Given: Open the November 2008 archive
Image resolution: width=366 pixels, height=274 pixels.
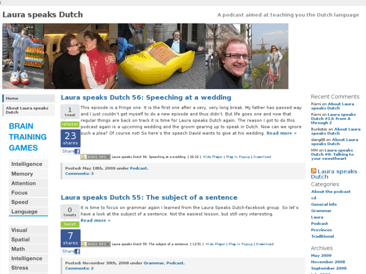Looking at the screenshot, I should point(328,262).
